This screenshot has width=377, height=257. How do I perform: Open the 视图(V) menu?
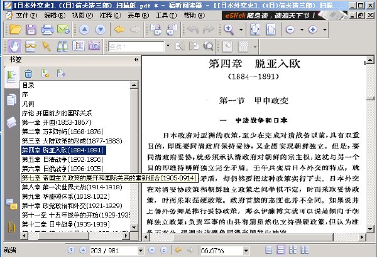point(82,16)
